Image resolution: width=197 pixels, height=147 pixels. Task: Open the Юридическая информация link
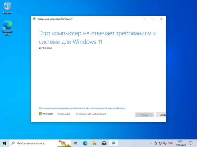point(91,114)
